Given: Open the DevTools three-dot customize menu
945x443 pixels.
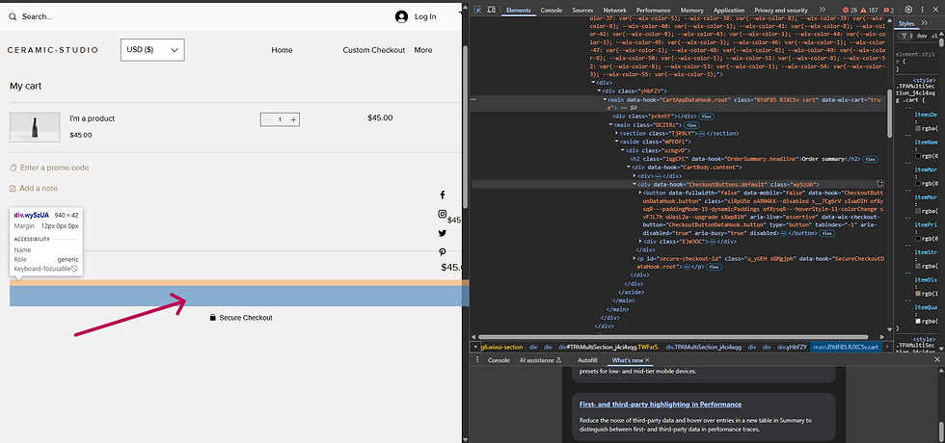Looking at the screenshot, I should tap(922, 10).
